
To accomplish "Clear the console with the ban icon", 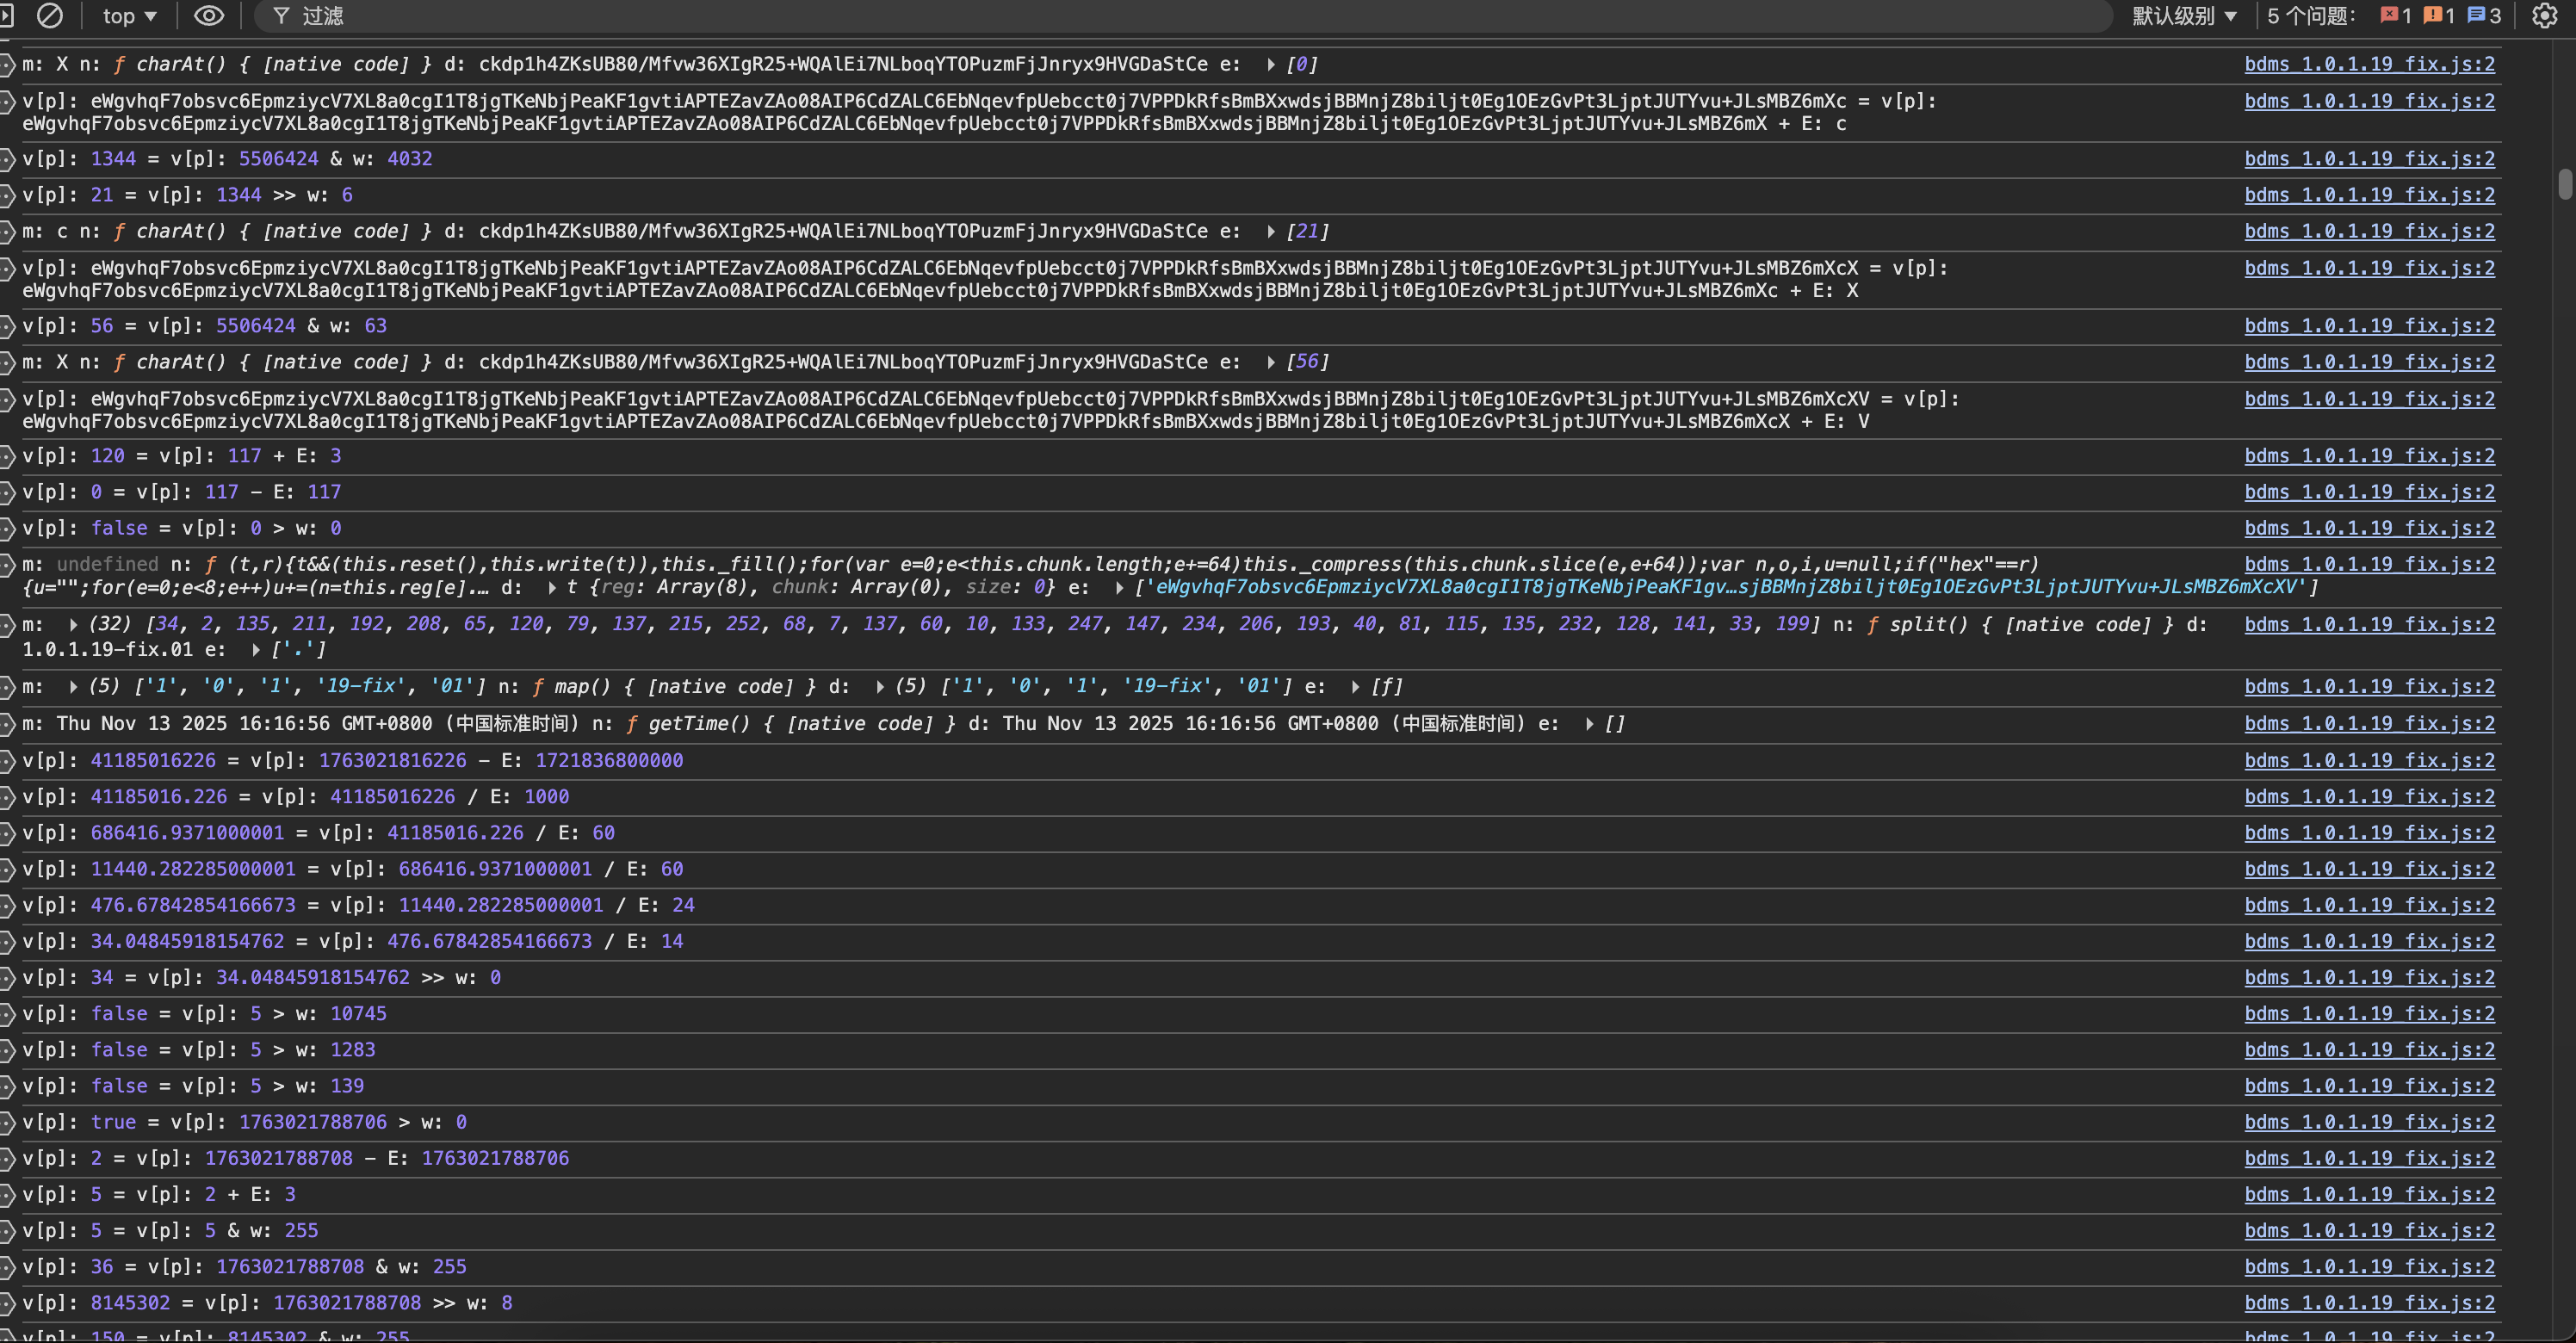I will tap(49, 16).
